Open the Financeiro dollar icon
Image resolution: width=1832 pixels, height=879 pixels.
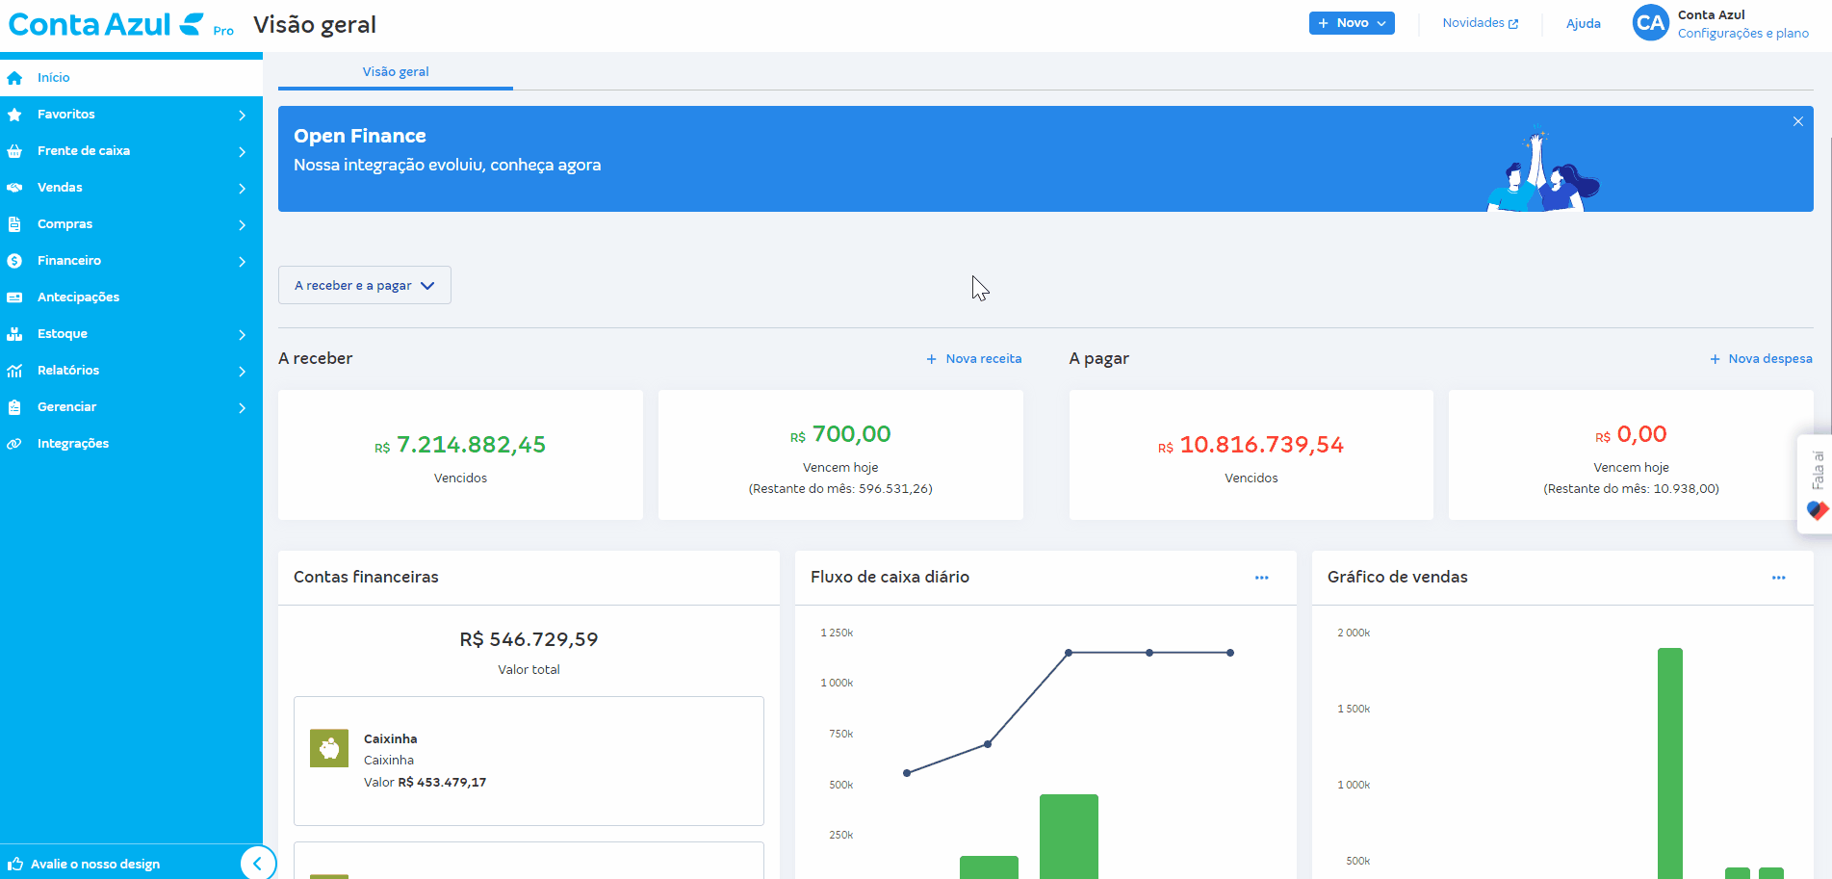pyautogui.click(x=15, y=260)
